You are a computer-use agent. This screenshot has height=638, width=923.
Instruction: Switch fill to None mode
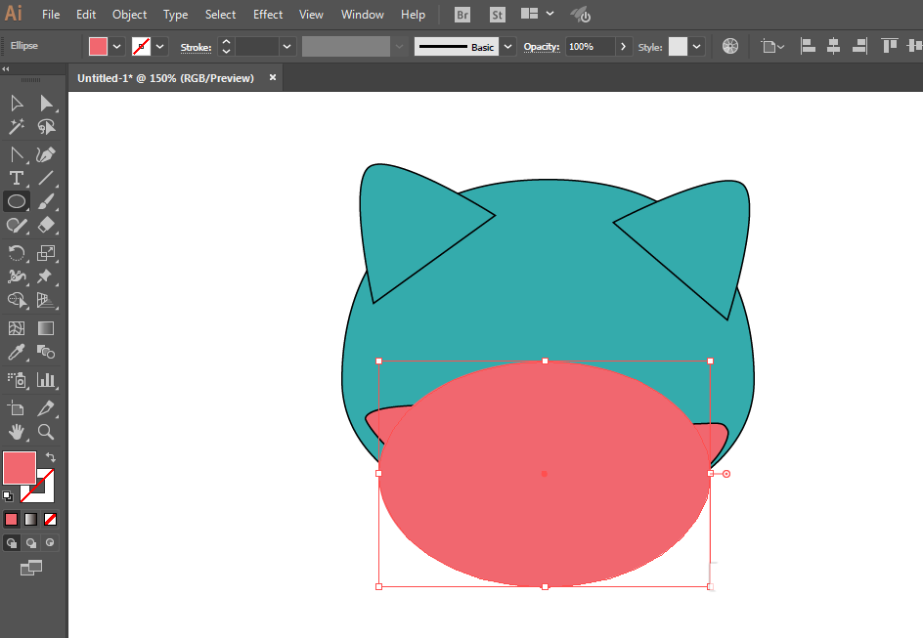(x=51, y=519)
